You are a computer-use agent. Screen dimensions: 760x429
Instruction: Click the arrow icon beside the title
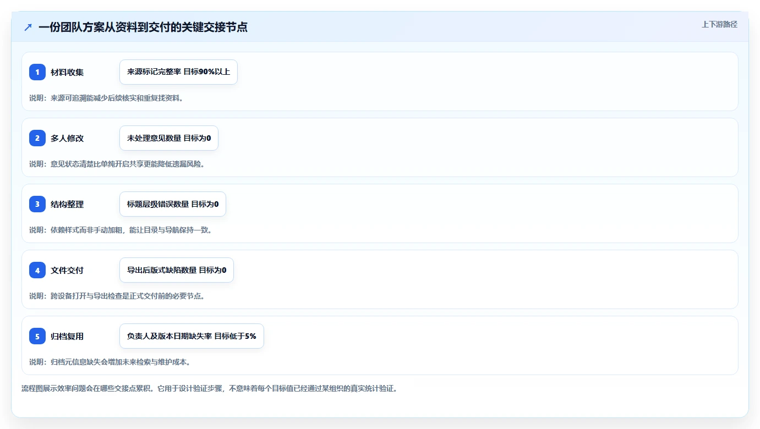pyautogui.click(x=28, y=27)
